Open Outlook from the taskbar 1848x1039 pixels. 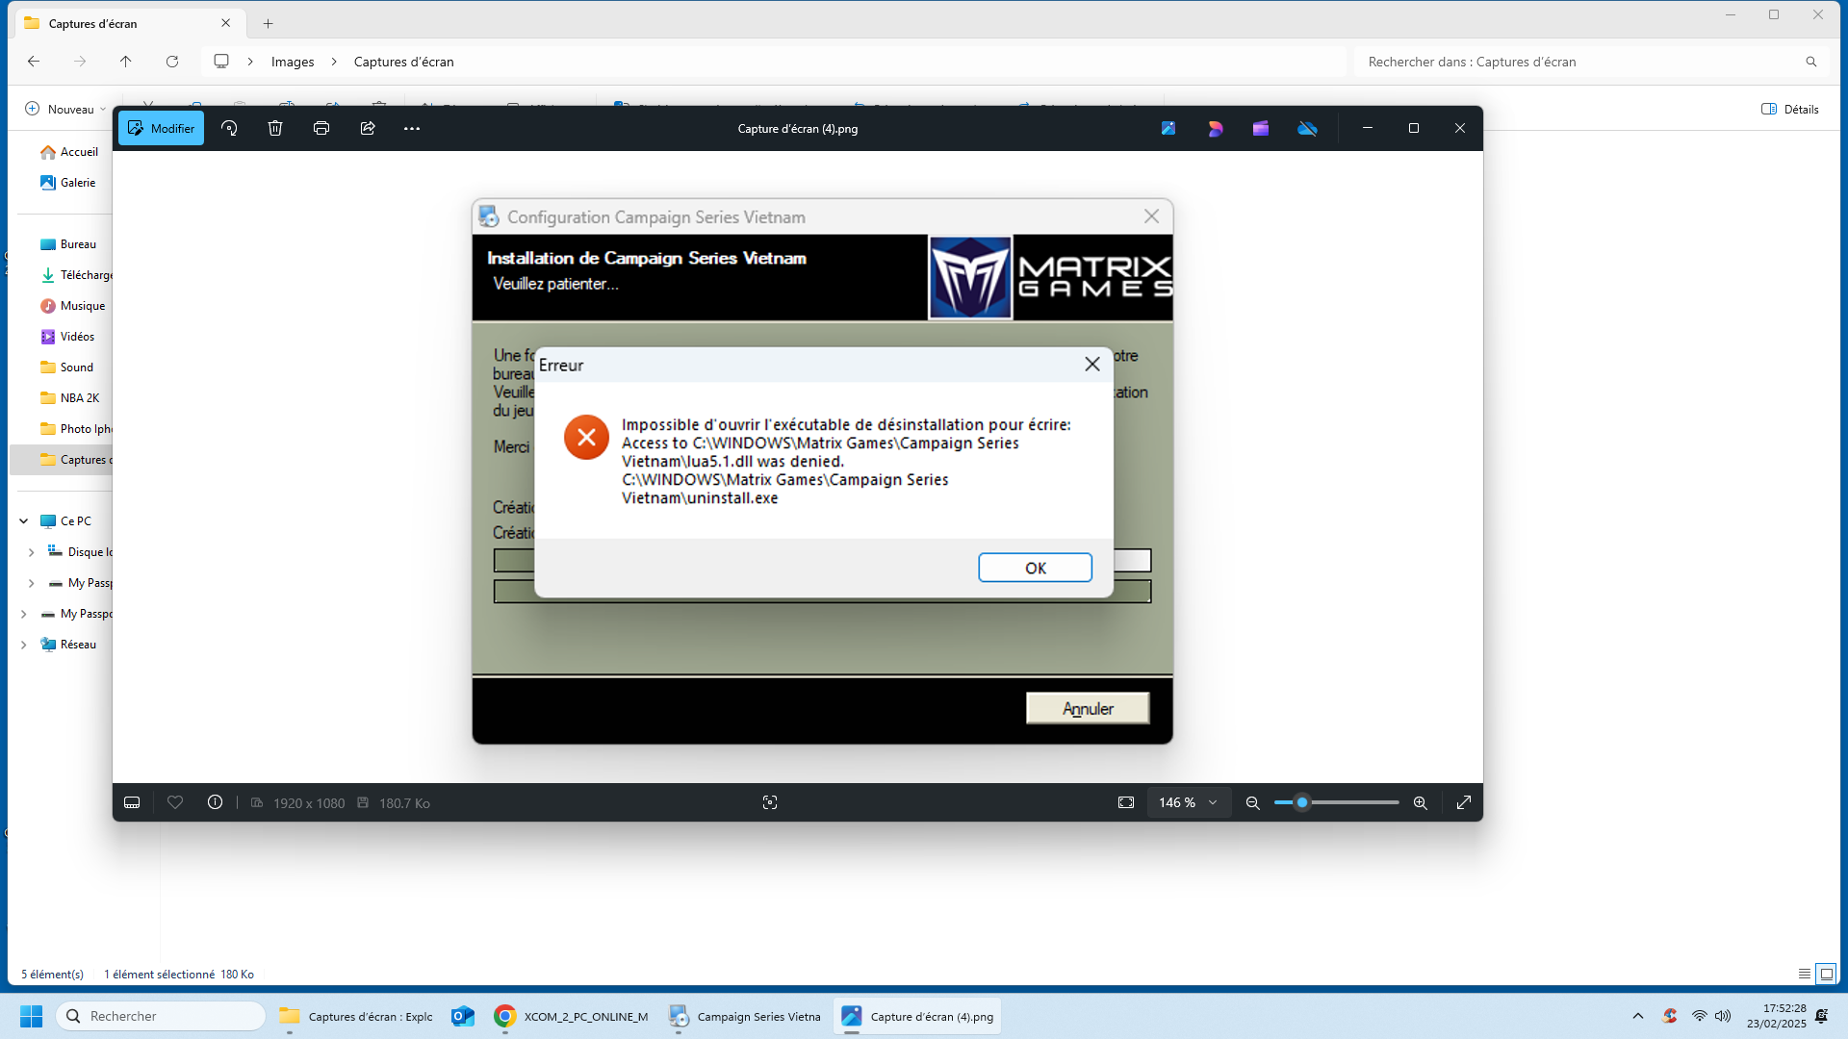click(463, 1016)
